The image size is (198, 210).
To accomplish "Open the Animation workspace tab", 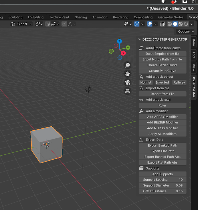I will click(100, 17).
